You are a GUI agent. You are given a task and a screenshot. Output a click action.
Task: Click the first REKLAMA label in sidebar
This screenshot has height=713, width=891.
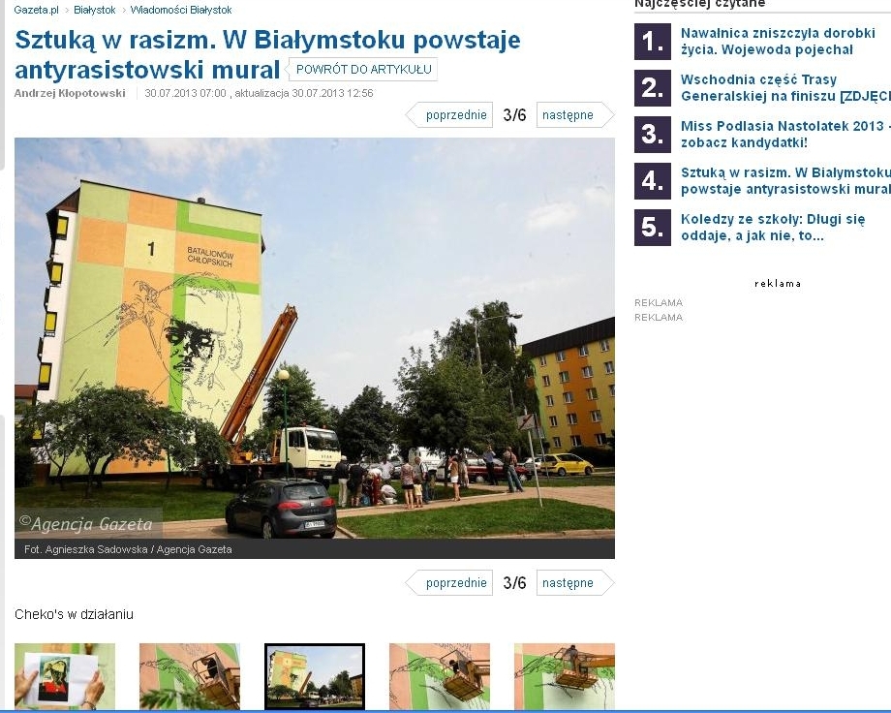click(x=659, y=302)
